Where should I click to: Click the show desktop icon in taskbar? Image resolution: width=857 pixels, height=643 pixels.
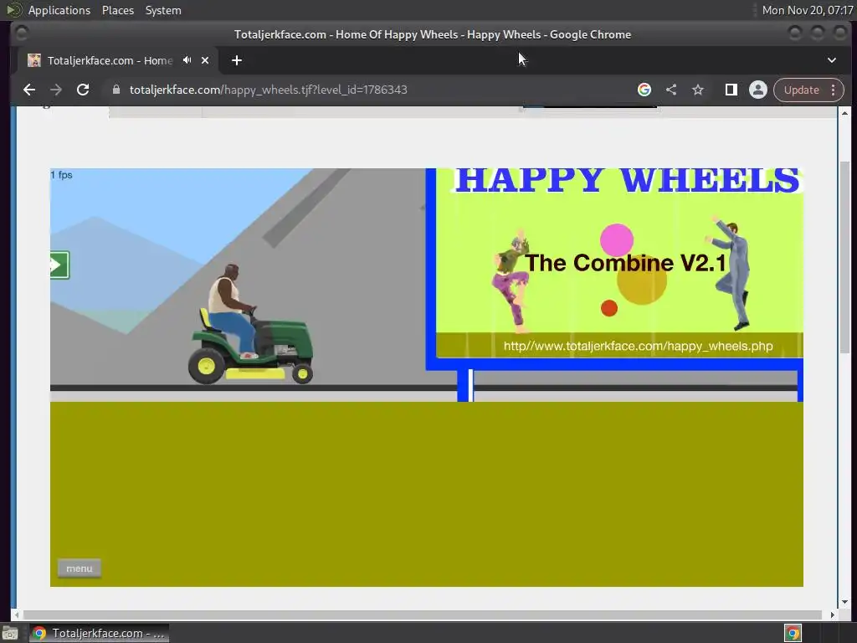[x=10, y=633]
